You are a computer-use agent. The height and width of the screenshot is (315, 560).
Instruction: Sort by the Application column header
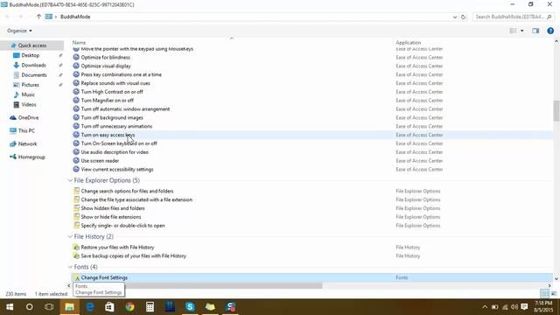tap(409, 43)
